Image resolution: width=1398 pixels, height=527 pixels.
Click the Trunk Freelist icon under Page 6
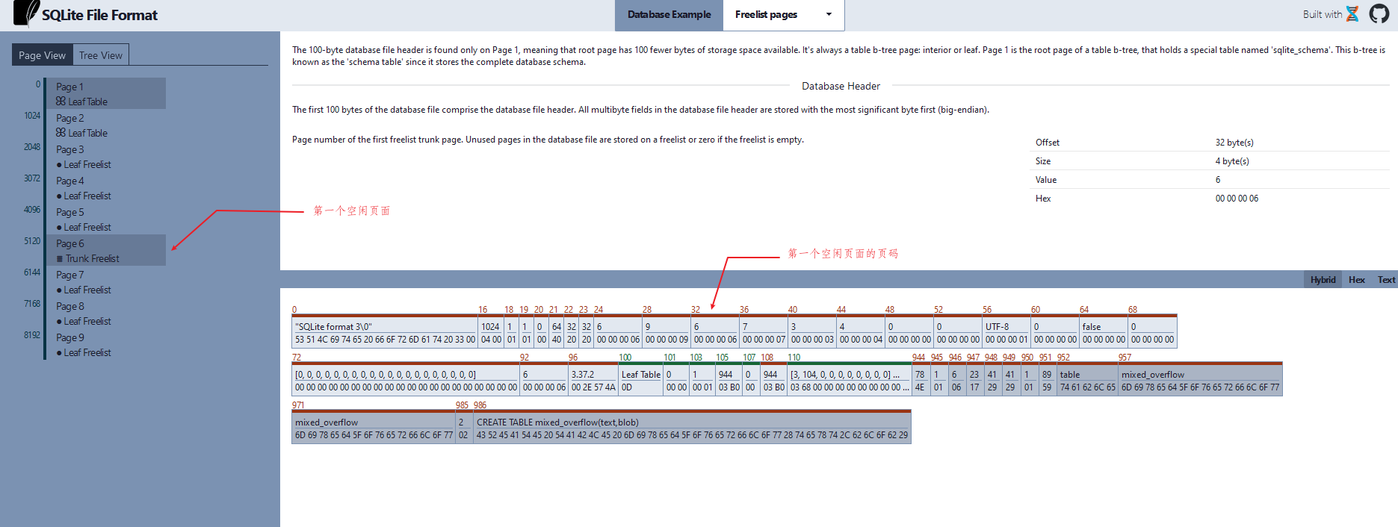click(60, 259)
